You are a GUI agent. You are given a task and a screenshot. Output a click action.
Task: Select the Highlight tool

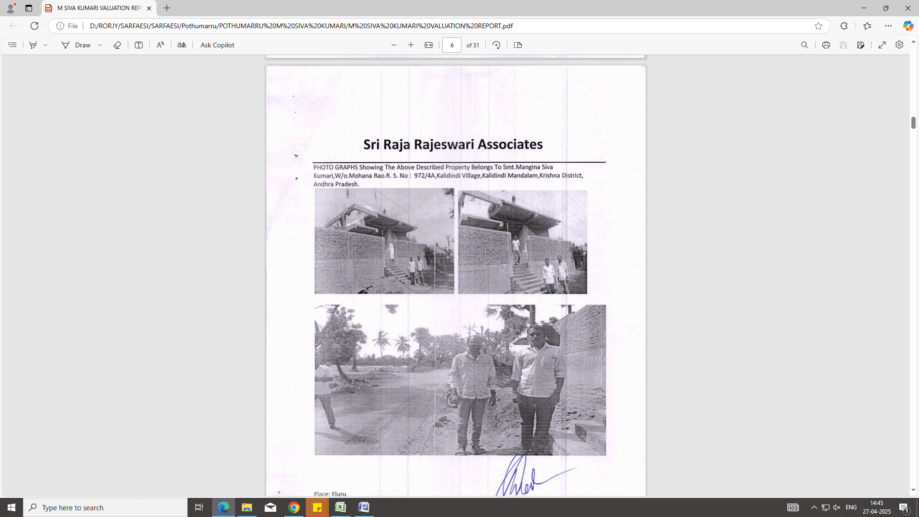tap(33, 45)
